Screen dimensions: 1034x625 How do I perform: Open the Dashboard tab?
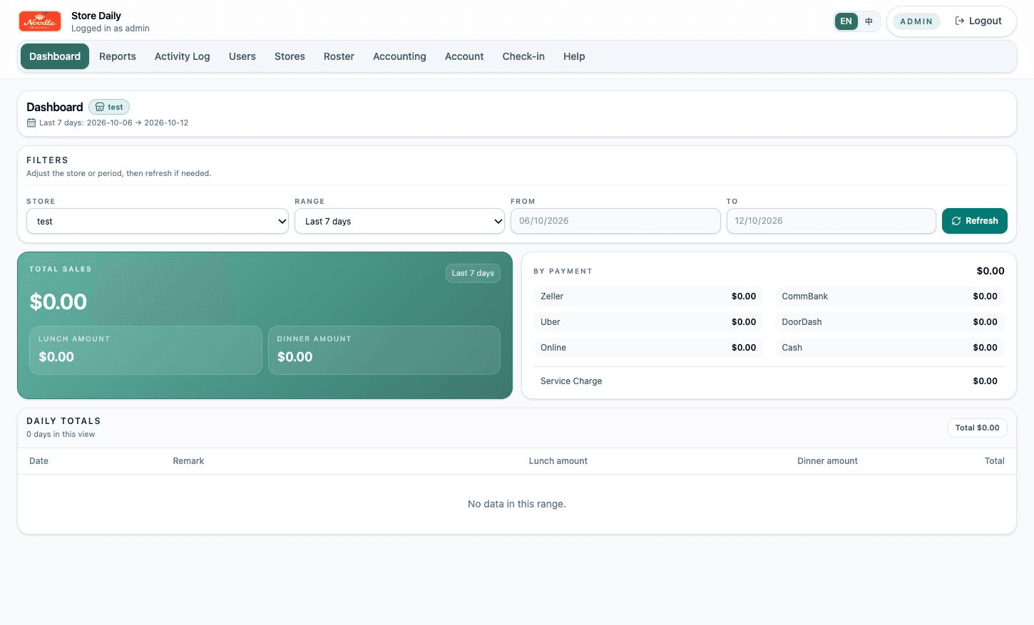click(x=55, y=56)
